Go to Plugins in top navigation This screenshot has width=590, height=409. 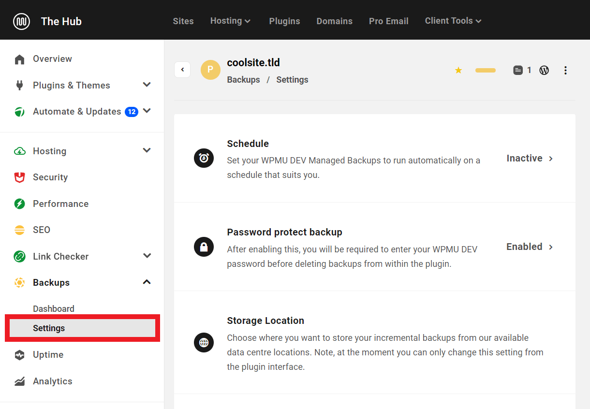[284, 21]
